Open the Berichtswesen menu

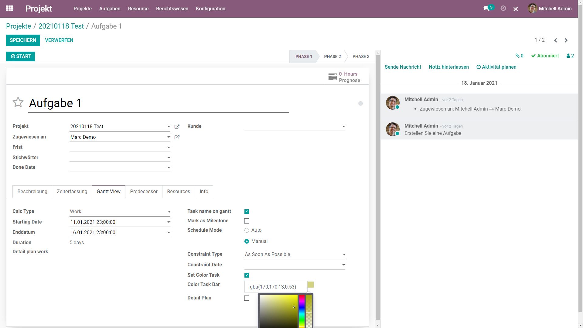pyautogui.click(x=172, y=9)
